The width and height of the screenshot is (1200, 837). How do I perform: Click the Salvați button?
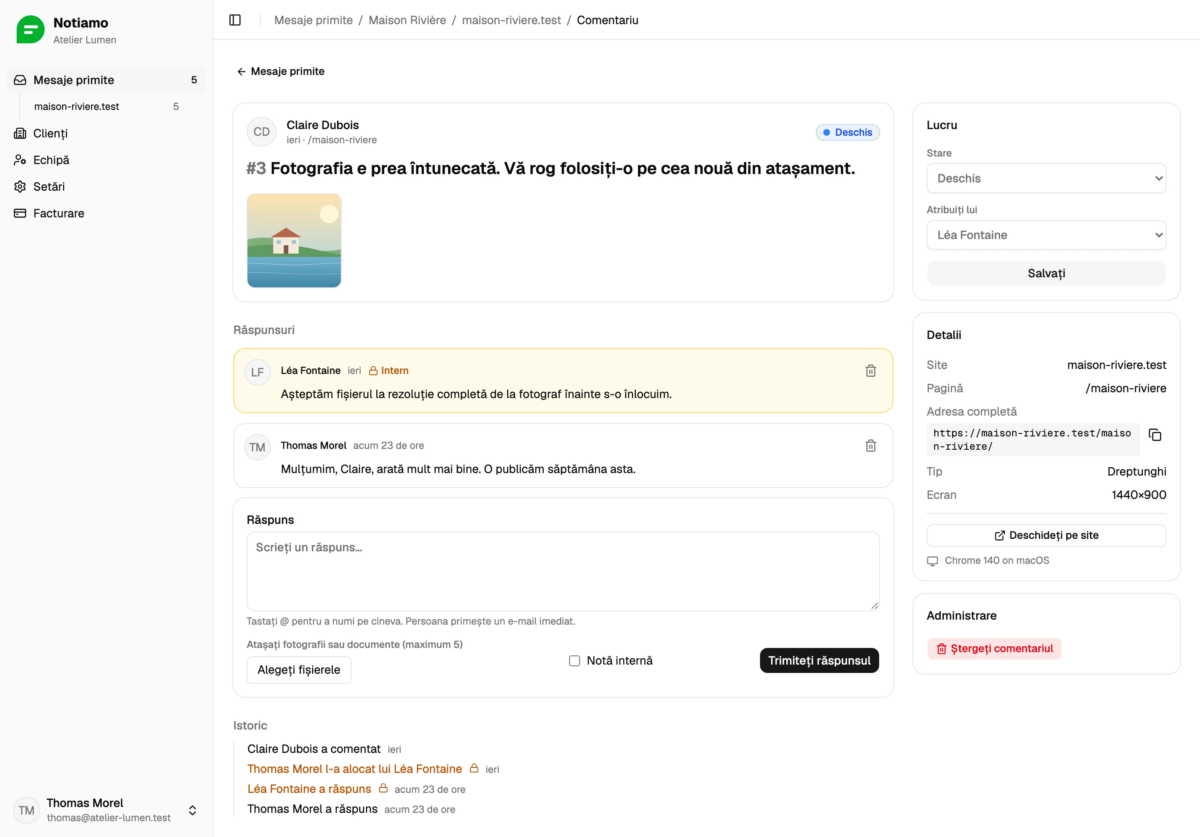[x=1046, y=273]
